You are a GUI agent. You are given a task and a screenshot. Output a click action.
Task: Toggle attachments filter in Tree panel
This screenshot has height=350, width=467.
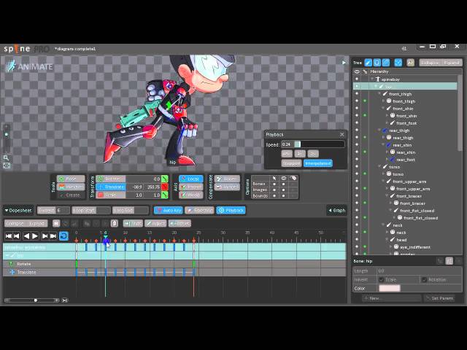(x=386, y=63)
